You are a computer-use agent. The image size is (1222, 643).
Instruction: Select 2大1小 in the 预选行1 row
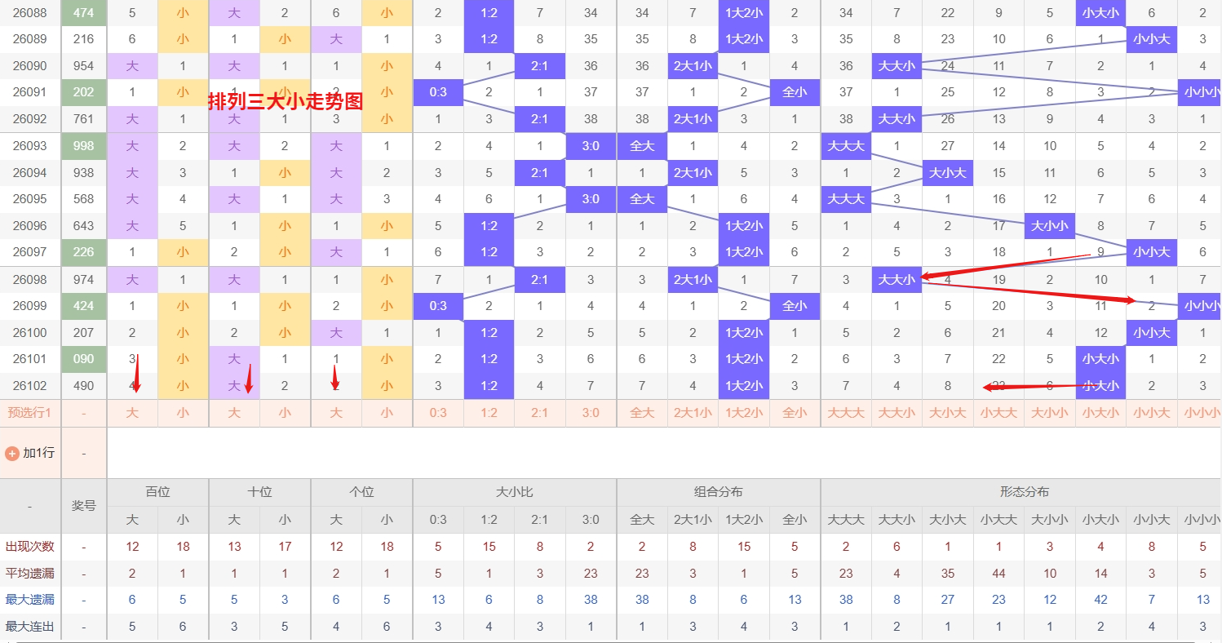pos(693,413)
